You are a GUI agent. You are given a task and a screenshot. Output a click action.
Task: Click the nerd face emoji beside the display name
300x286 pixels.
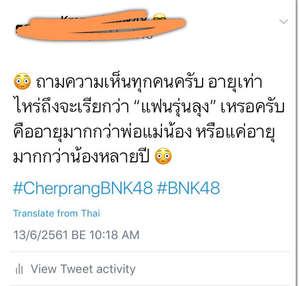(159, 17)
